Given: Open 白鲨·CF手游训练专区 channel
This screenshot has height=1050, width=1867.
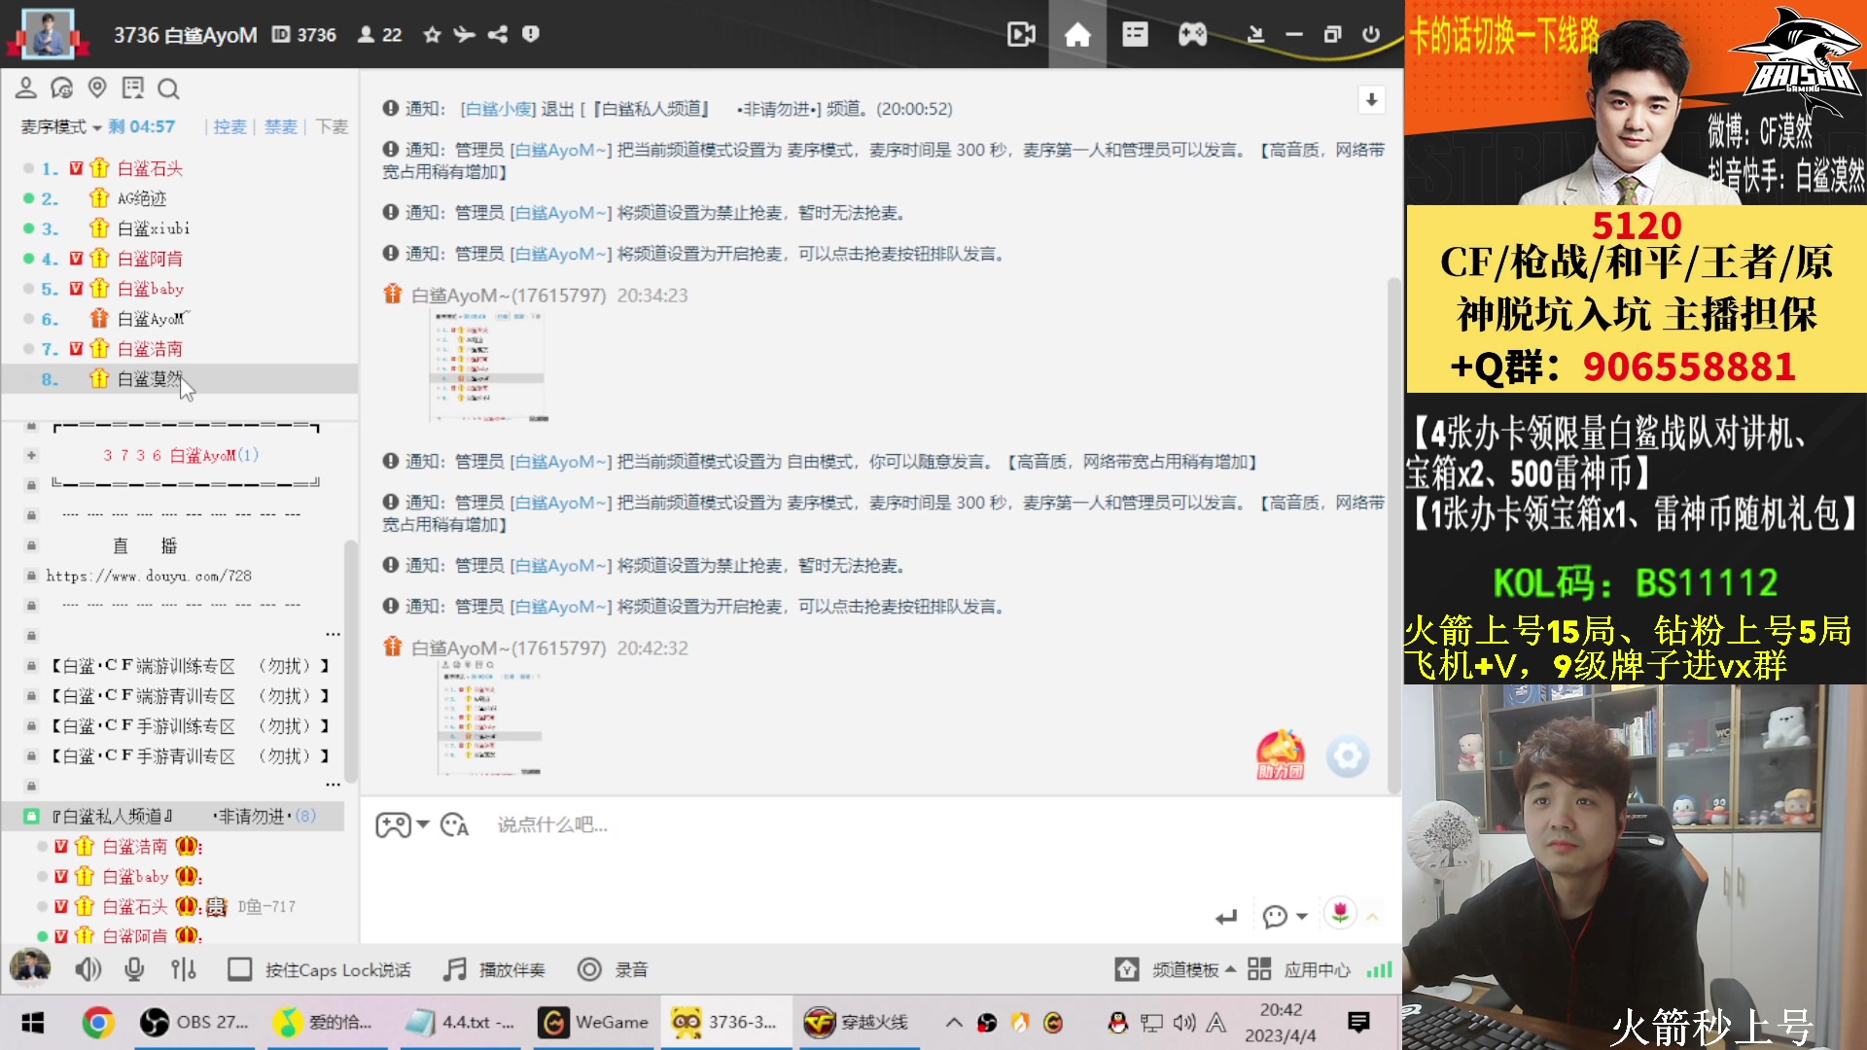Looking at the screenshot, I should (x=190, y=726).
